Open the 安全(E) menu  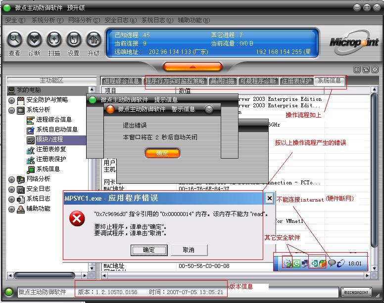[15, 20]
